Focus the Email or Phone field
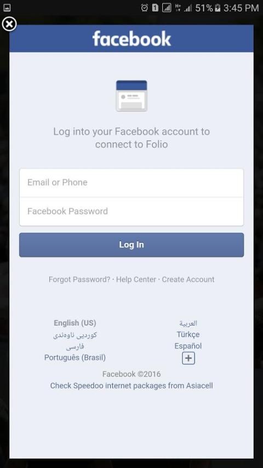Viewport: 263px width, 468px height. tap(131, 182)
